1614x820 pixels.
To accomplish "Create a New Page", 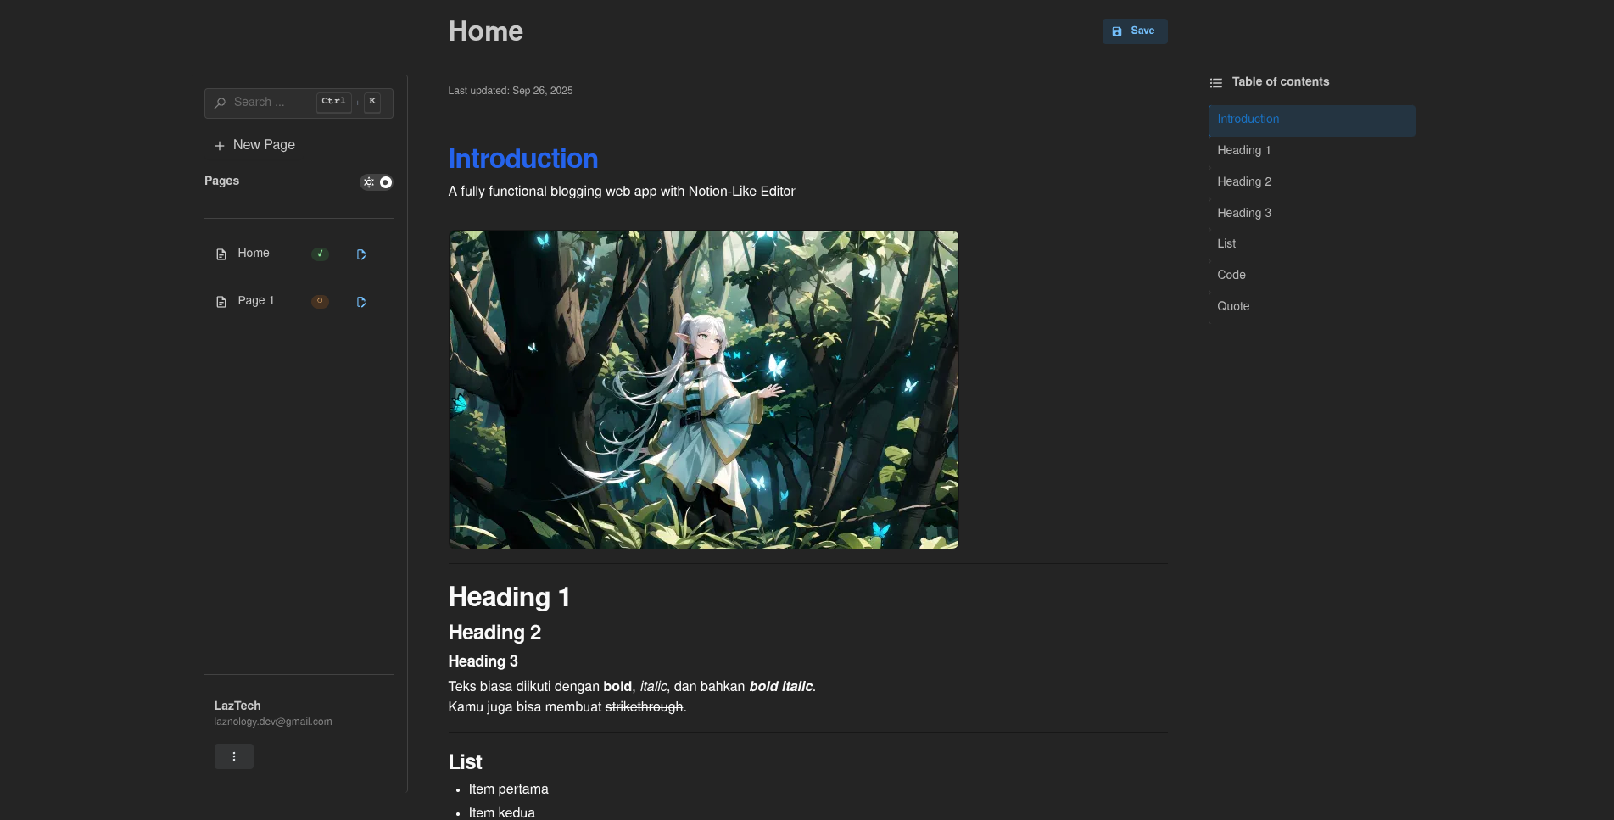I will point(254,145).
